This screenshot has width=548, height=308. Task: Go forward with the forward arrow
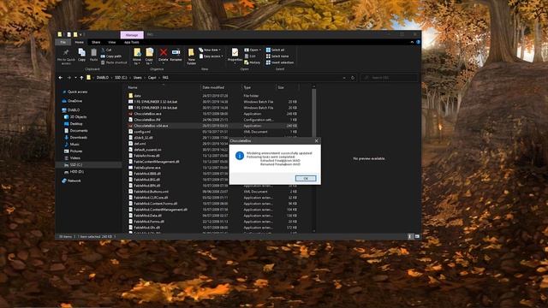[68, 78]
